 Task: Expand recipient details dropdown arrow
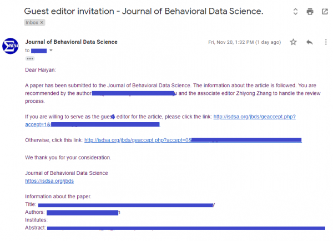pos(51,51)
